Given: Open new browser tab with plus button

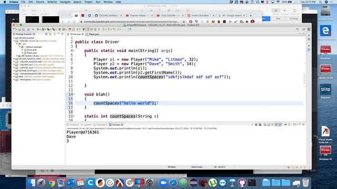Looking at the screenshot, I should pyautogui.click(x=251, y=15).
